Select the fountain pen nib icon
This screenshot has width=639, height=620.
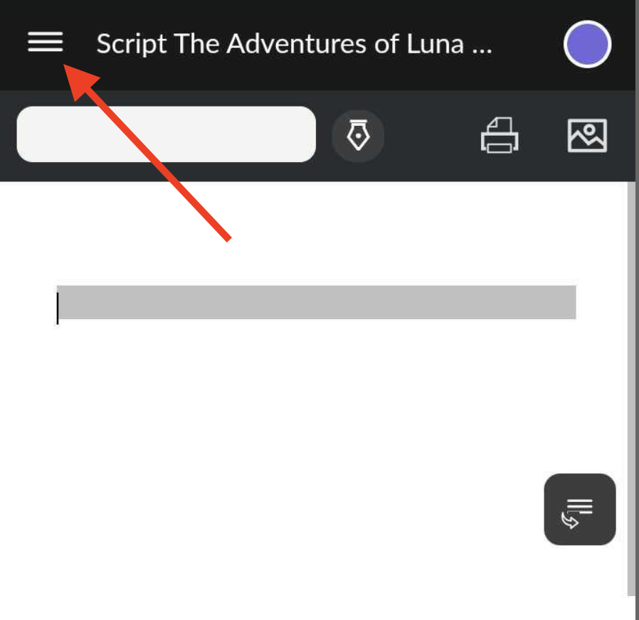tap(358, 136)
